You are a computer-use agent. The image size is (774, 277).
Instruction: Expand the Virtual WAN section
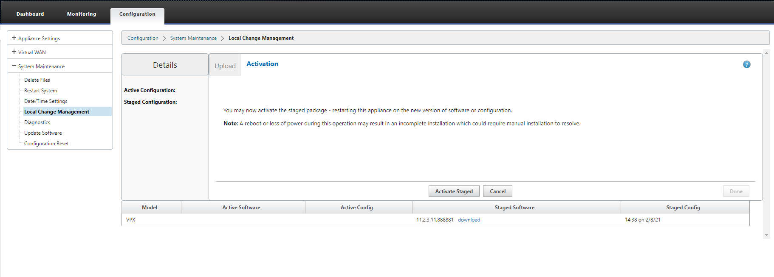click(x=14, y=52)
